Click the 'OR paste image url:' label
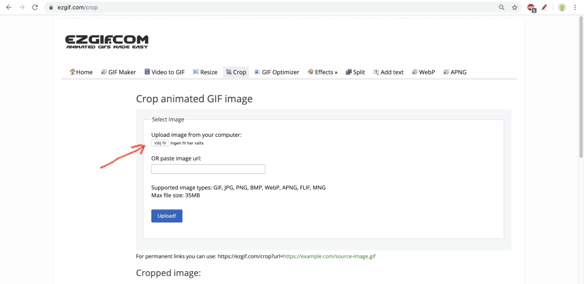 point(177,159)
